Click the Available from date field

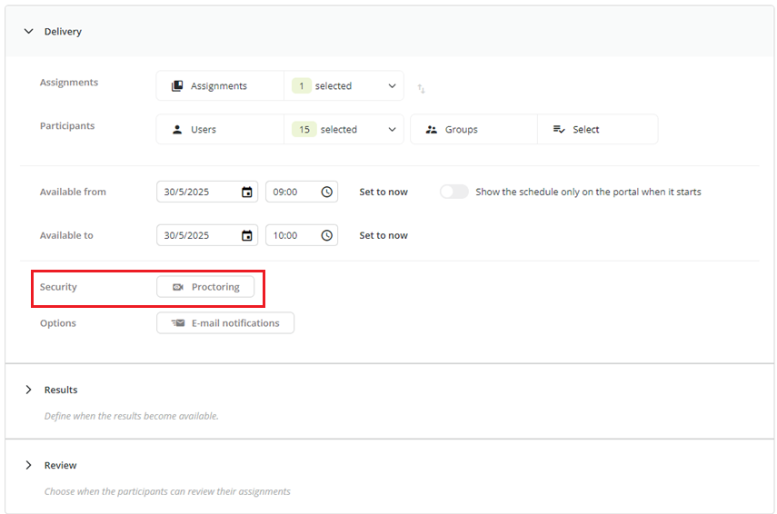pos(207,193)
